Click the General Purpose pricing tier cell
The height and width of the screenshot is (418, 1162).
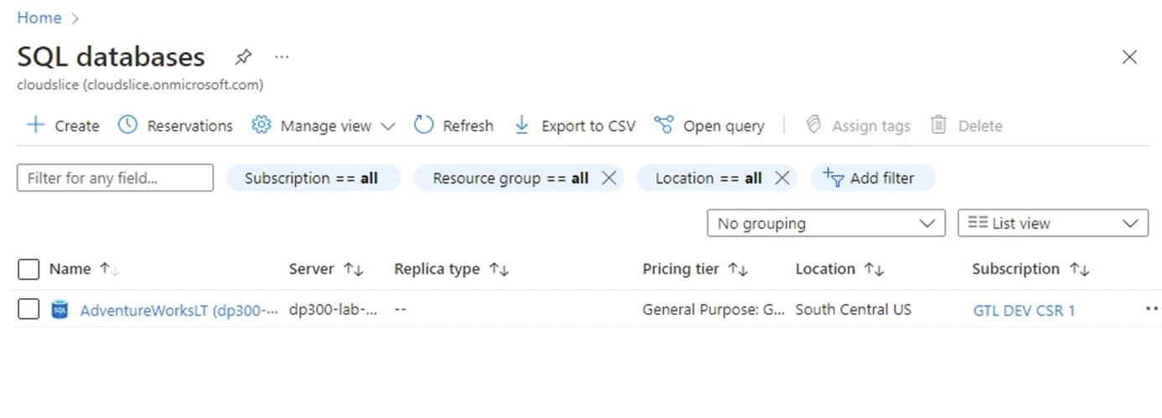(713, 310)
